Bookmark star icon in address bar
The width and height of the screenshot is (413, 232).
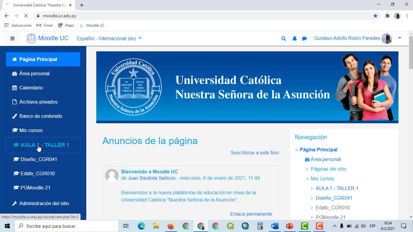click(x=375, y=16)
